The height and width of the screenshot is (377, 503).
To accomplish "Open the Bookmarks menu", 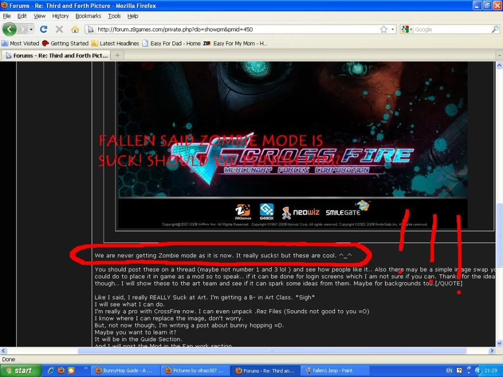I will (88, 16).
